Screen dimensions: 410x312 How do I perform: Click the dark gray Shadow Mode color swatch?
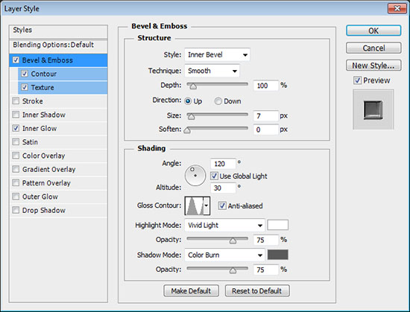pyautogui.click(x=278, y=255)
